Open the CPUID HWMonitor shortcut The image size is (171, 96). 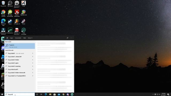(x=17, y=13)
